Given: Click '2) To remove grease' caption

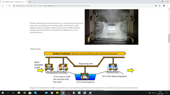Looking at the screenshot, I should (85, 82).
